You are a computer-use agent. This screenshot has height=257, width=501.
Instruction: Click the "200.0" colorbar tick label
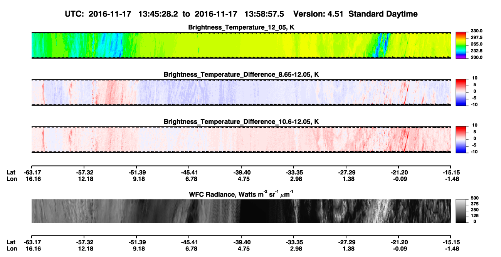pyautogui.click(x=477, y=57)
